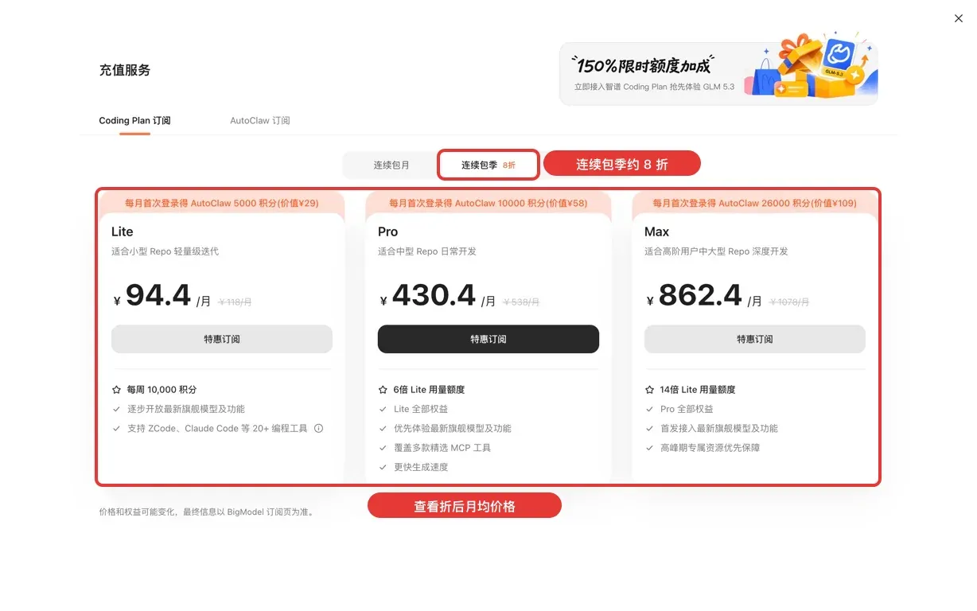The height and width of the screenshot is (611, 977).
Task: Click the checkmark beside Lite 全部权益
Action: tap(383, 409)
